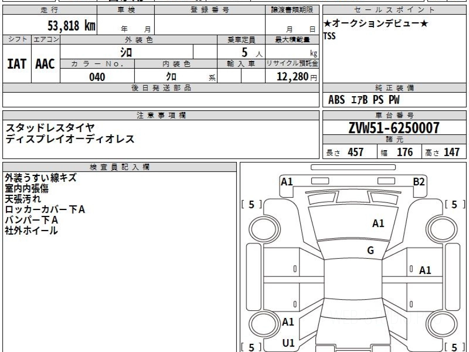Select the TSS sales point text
This screenshot has height=352, width=469.
coord(329,36)
